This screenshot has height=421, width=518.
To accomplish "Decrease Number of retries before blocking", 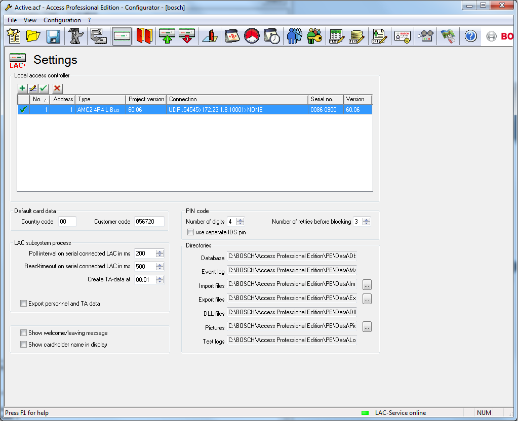I will pos(366,224).
